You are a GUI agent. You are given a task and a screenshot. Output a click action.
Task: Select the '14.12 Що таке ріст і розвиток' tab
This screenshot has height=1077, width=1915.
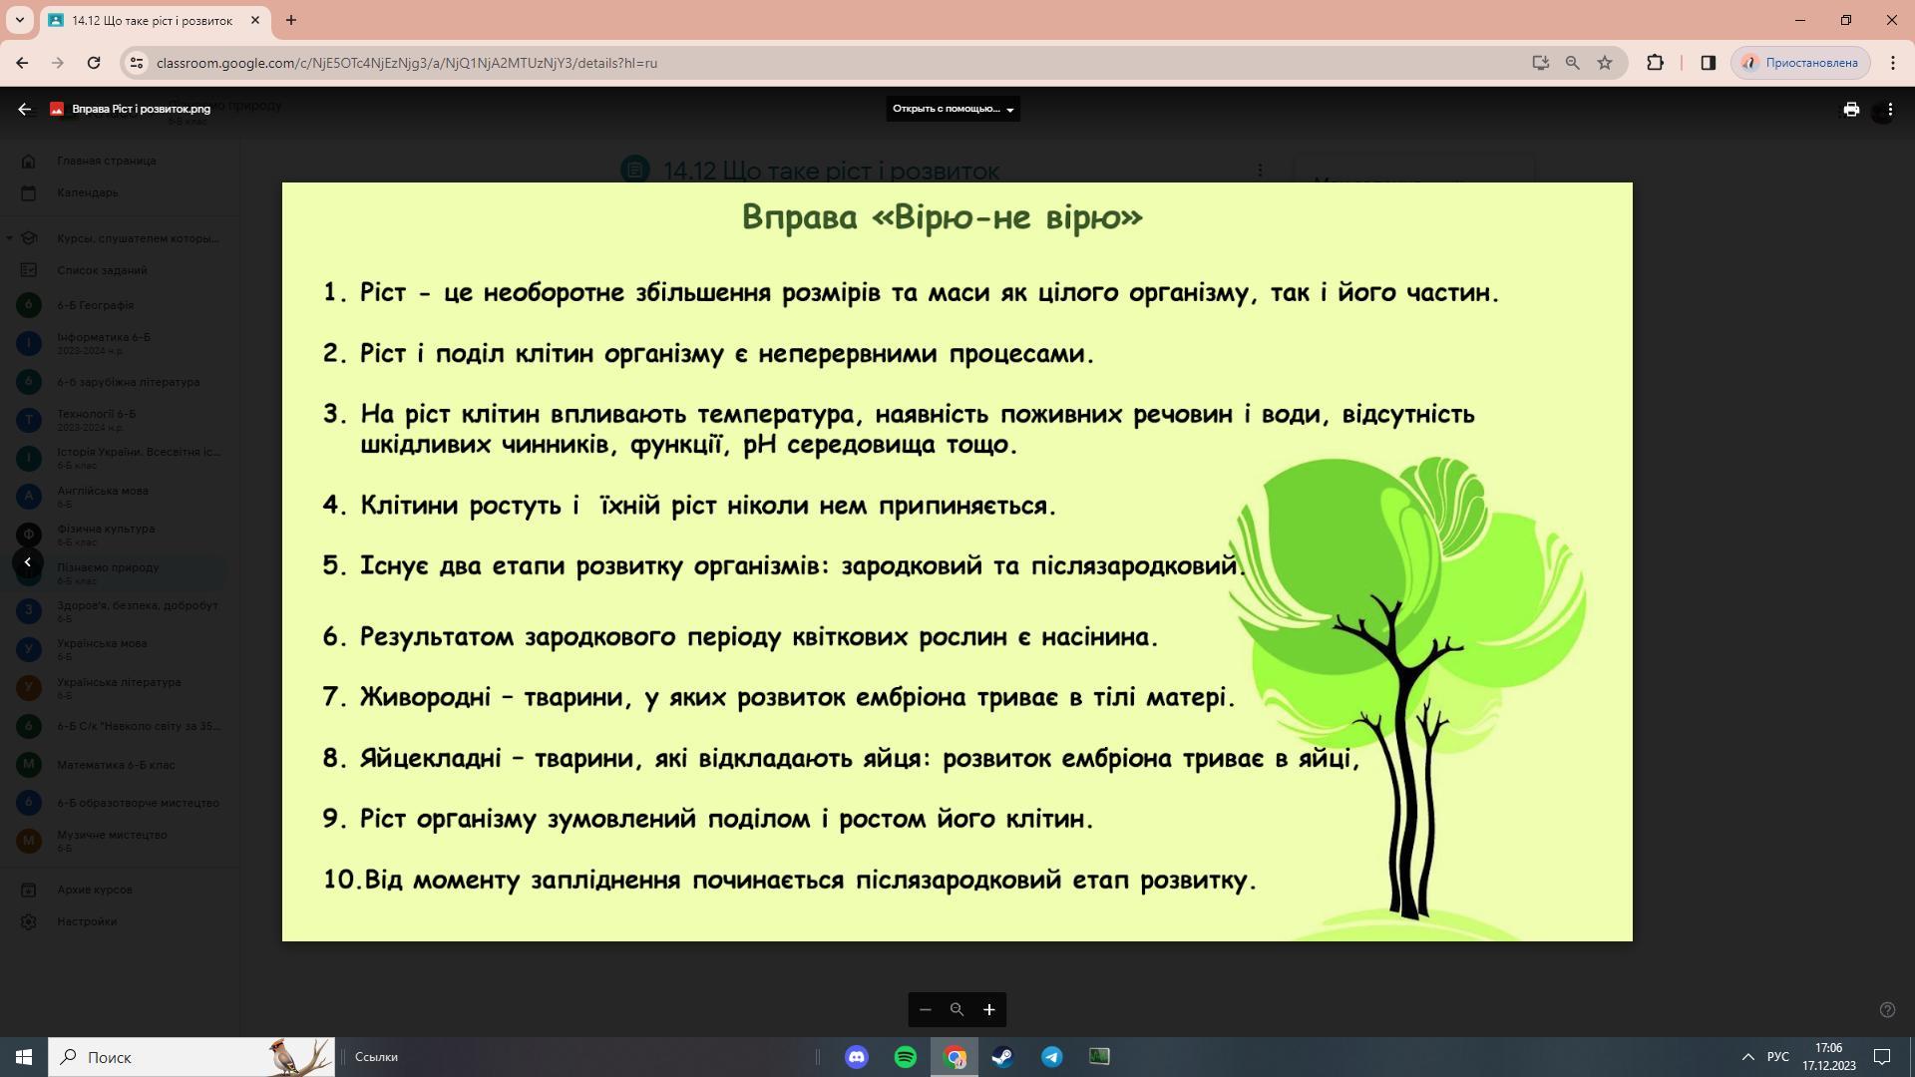coord(152,20)
